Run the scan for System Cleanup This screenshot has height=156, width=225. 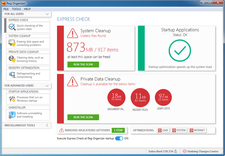pyautogui.click(x=83, y=65)
